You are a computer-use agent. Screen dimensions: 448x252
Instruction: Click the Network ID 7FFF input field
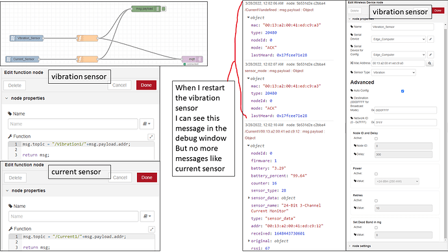[405, 123]
